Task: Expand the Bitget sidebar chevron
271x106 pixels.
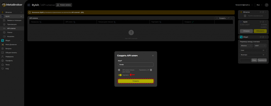Action: (x=21, y=40)
